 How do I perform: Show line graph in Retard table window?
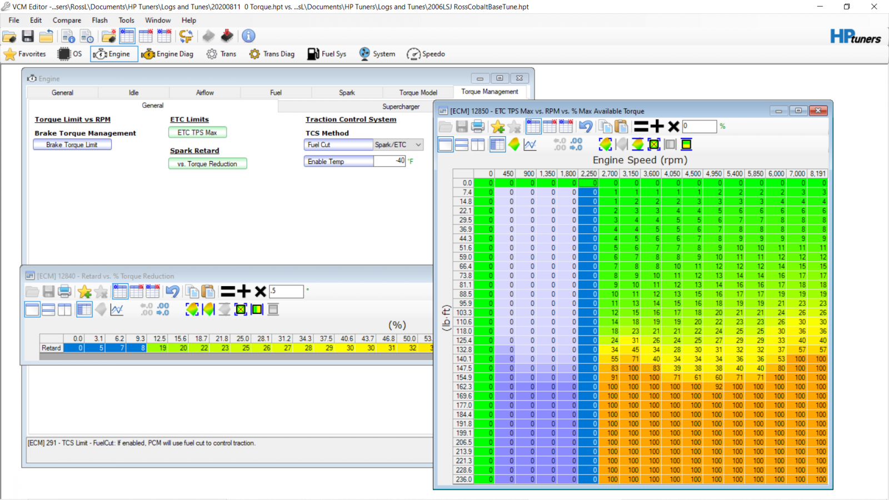coord(117,309)
